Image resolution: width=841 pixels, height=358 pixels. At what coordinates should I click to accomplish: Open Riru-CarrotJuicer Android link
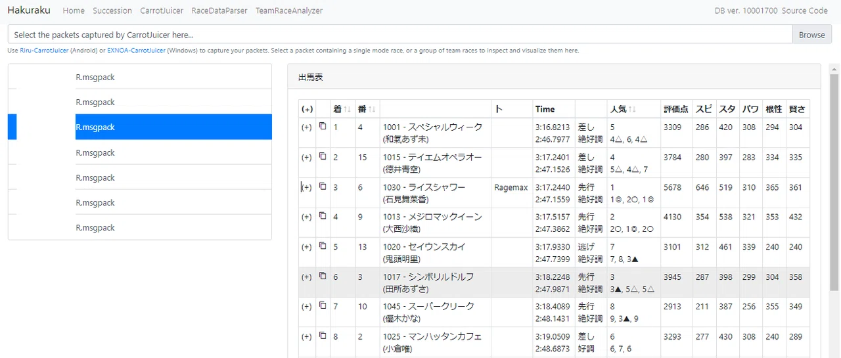point(45,51)
